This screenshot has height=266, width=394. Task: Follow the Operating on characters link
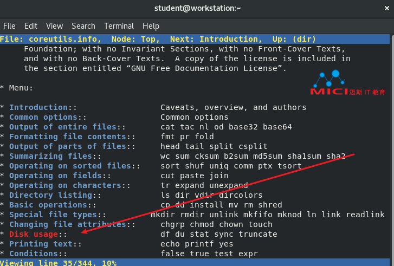point(66,186)
